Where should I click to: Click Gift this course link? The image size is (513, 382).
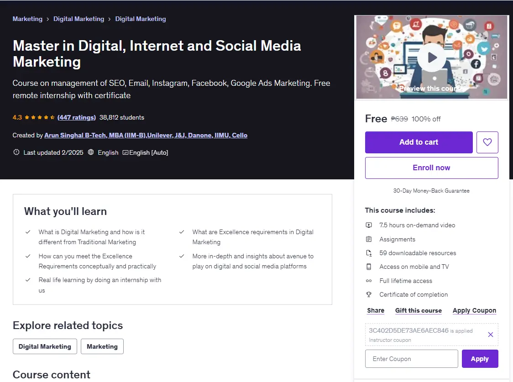pos(419,310)
